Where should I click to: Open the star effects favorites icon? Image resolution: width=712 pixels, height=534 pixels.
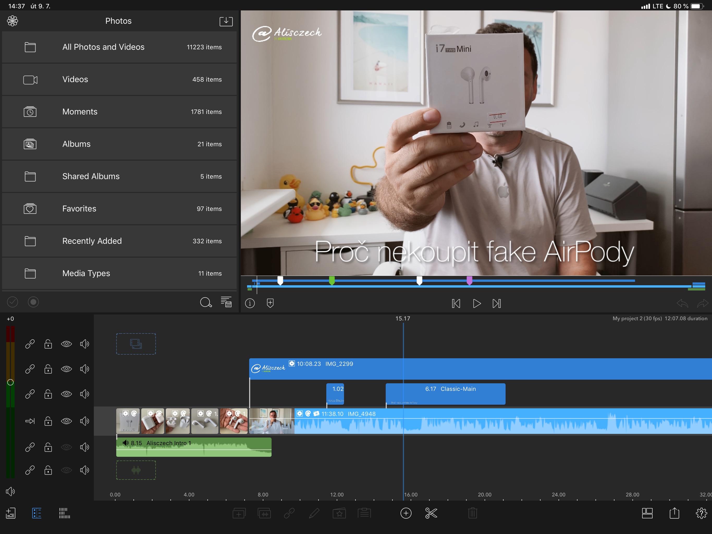tap(339, 513)
